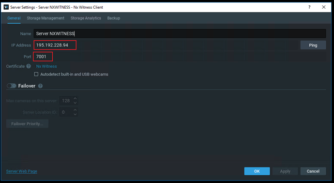
Task: Click the IP Address label
Action: [21, 45]
